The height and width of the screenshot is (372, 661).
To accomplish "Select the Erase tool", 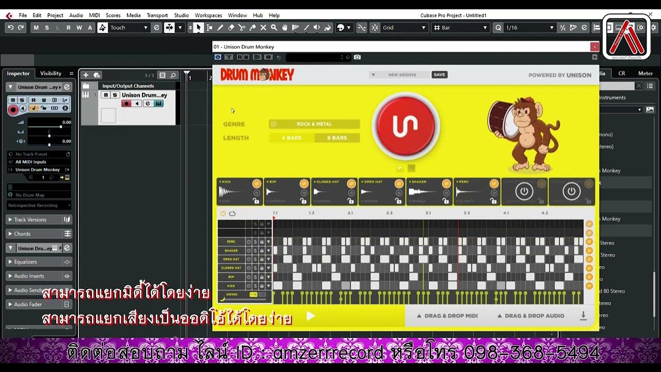I will (231, 27).
